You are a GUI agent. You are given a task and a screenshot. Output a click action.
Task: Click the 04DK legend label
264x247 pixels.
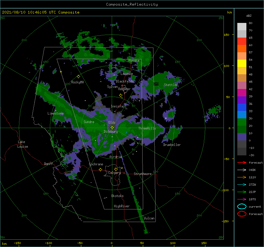coord(252,170)
